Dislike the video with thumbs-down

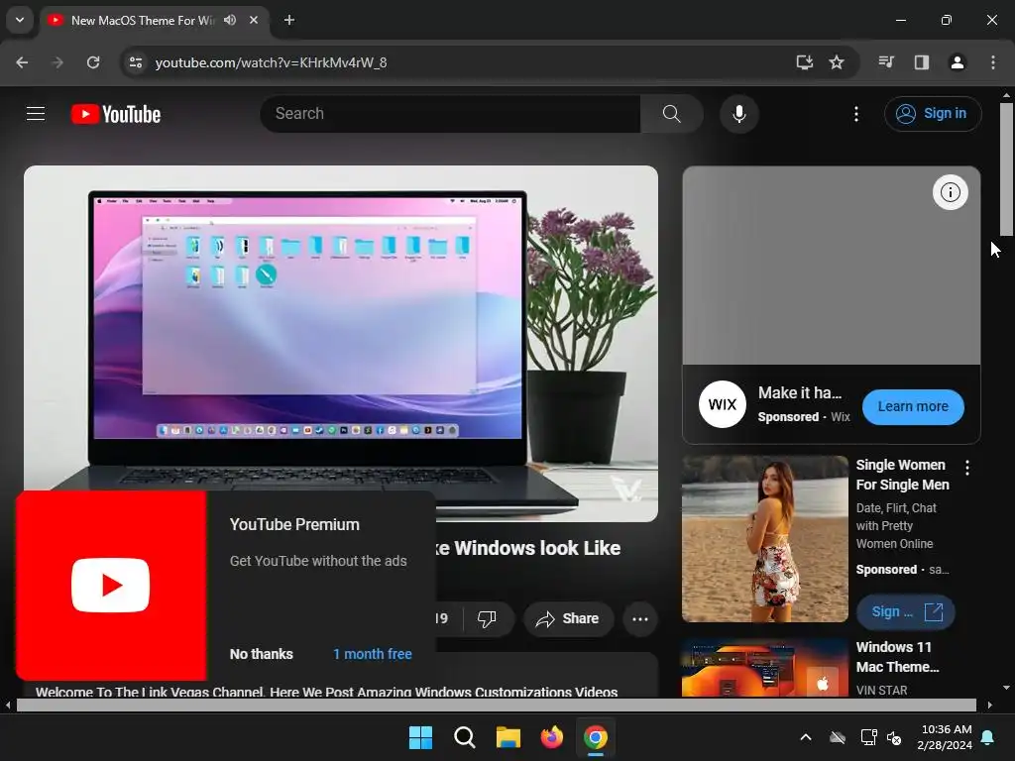tap(487, 618)
